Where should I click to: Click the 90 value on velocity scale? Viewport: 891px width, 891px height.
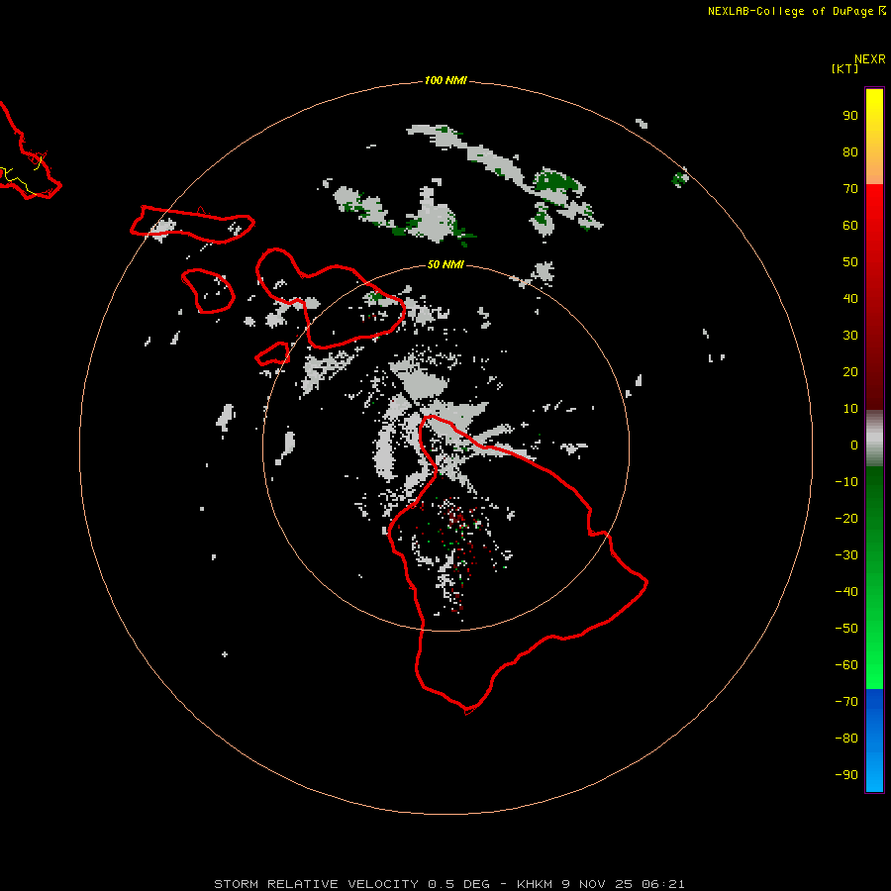[x=850, y=116]
